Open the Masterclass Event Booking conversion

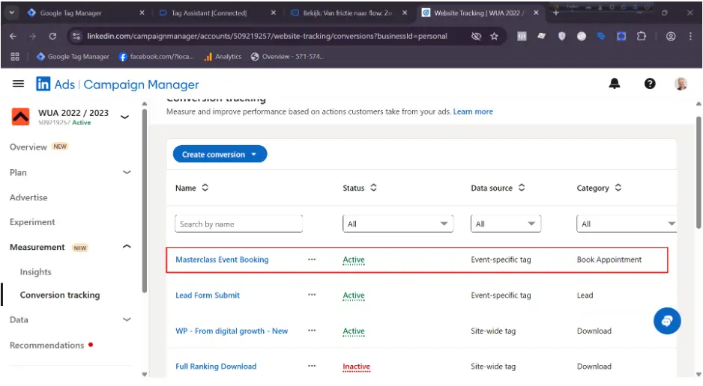pyautogui.click(x=222, y=260)
